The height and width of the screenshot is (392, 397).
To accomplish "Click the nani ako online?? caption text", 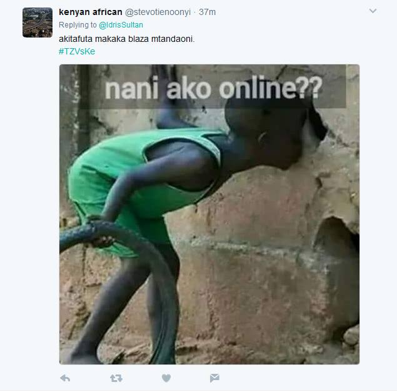I will pos(213,88).
